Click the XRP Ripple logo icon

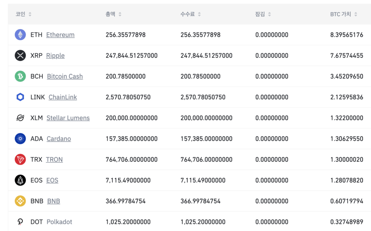(20, 55)
